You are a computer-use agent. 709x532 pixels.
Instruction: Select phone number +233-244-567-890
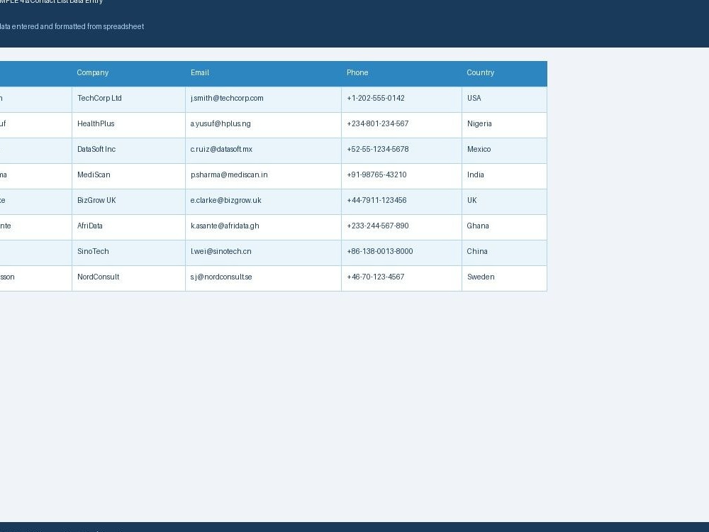[x=378, y=226]
